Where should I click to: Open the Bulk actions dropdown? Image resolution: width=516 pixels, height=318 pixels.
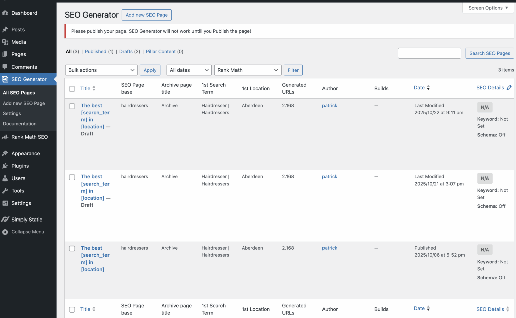pyautogui.click(x=101, y=70)
